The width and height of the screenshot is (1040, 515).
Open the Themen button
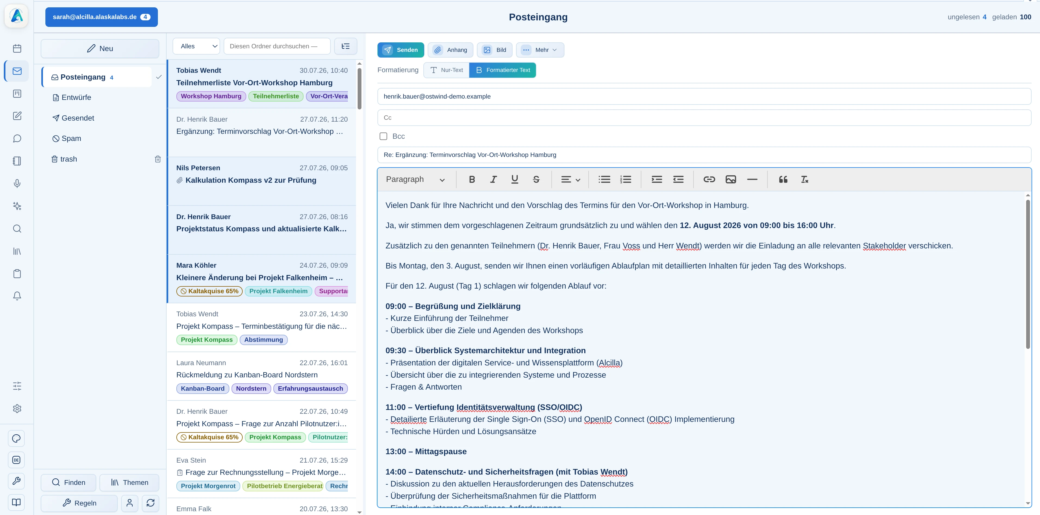point(130,482)
